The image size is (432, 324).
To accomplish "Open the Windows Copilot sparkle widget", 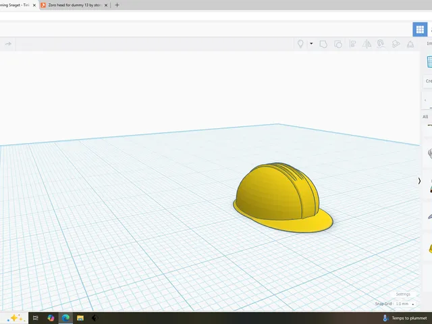I will click(x=16, y=318).
